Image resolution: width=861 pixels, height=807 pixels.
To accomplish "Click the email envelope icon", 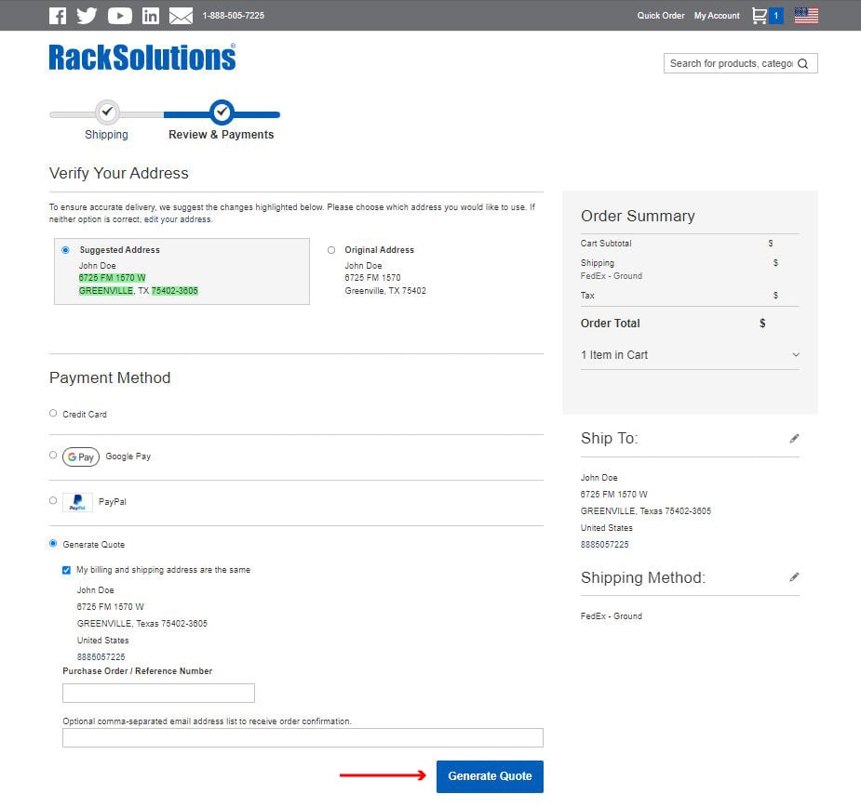I will (x=181, y=16).
